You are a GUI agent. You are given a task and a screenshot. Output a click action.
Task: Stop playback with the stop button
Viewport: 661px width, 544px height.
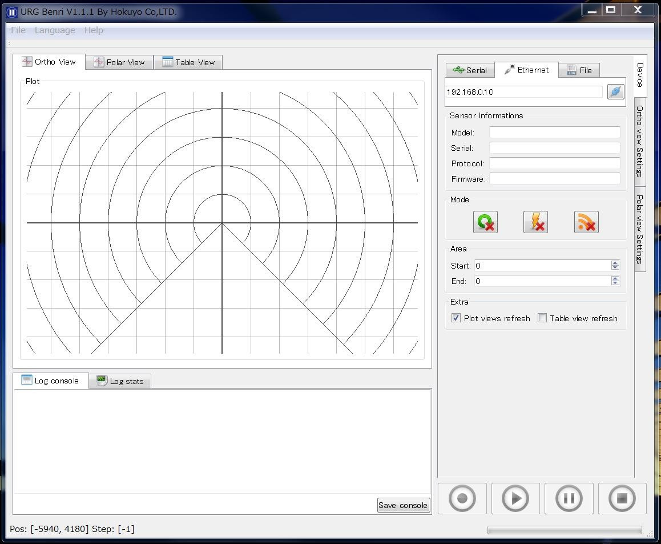622,498
